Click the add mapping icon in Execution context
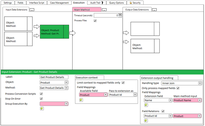Screen dimensions: 205x126 pyautogui.click(x=81, y=100)
